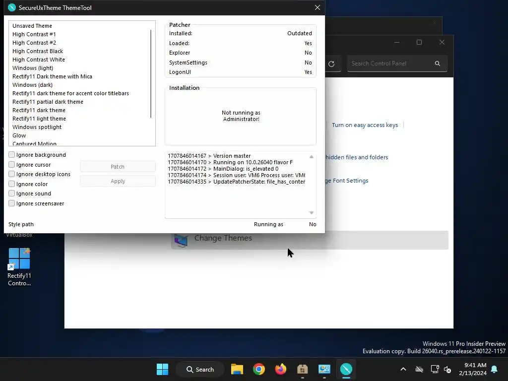Screen dimensions: 508x381
Task: Launch Firefox from taskbar
Action: [281, 369]
